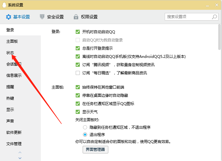
Task: Select 隐藏到任务栏通知区域 radio option
Action: pos(85,127)
